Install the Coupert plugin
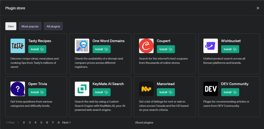The height and width of the screenshot is (129, 264). [x=166, y=49]
